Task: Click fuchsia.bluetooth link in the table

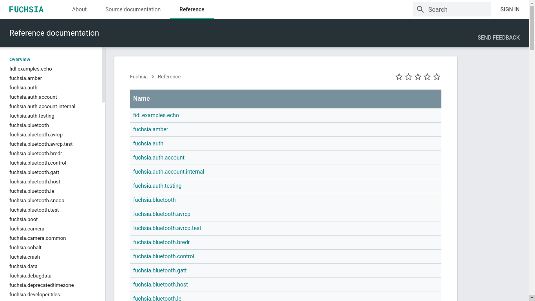Action: 154,200
